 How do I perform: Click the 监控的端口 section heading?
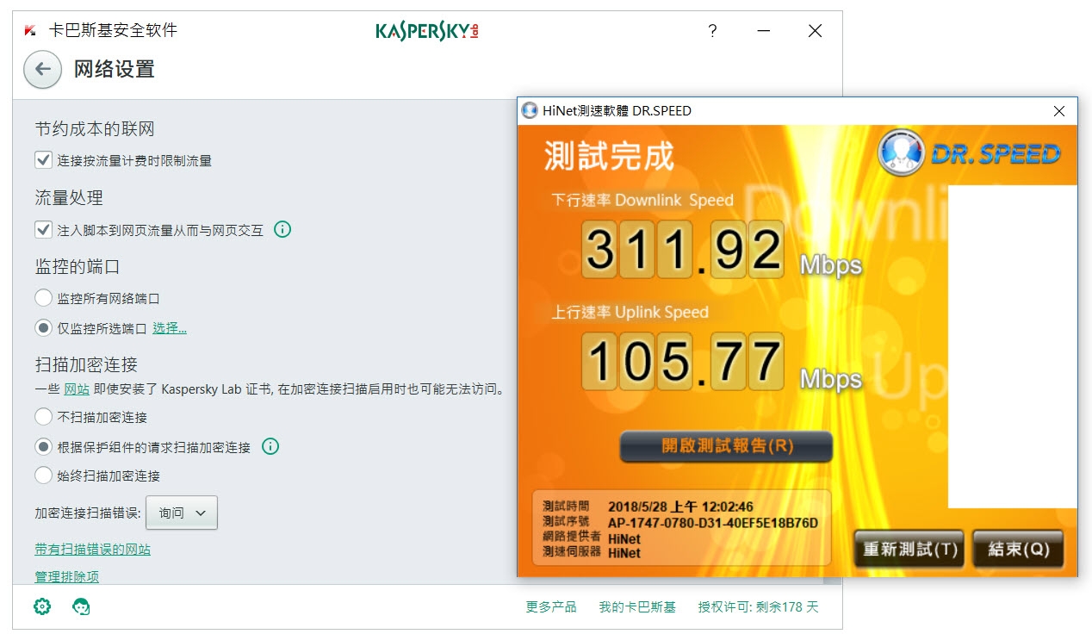[78, 267]
